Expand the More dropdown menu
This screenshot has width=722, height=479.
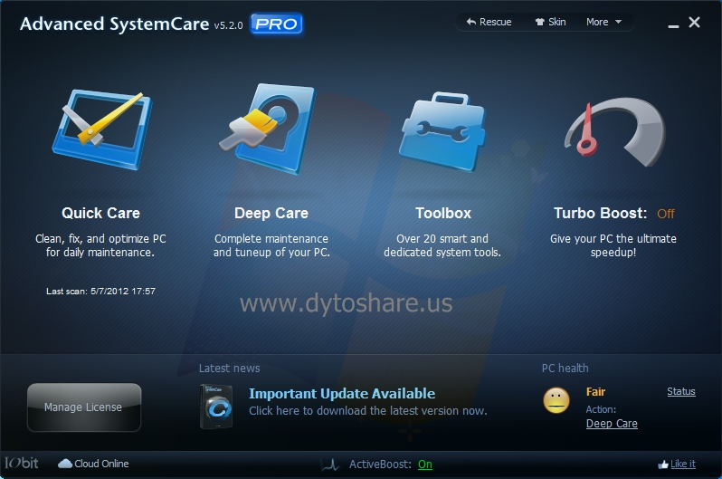click(603, 22)
